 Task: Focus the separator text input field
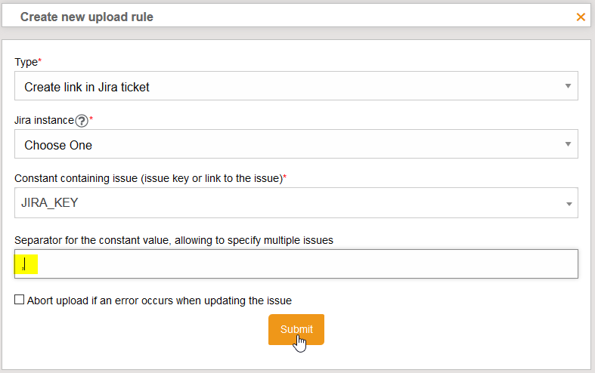tap(302, 264)
